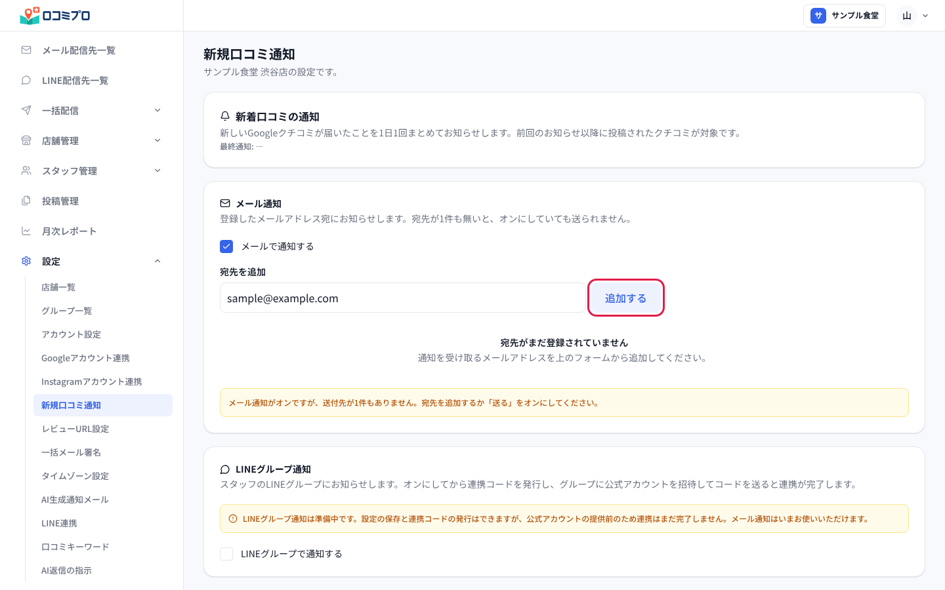Open 月次レポート from the sidebar
This screenshot has height=590, width=945.
click(92, 231)
